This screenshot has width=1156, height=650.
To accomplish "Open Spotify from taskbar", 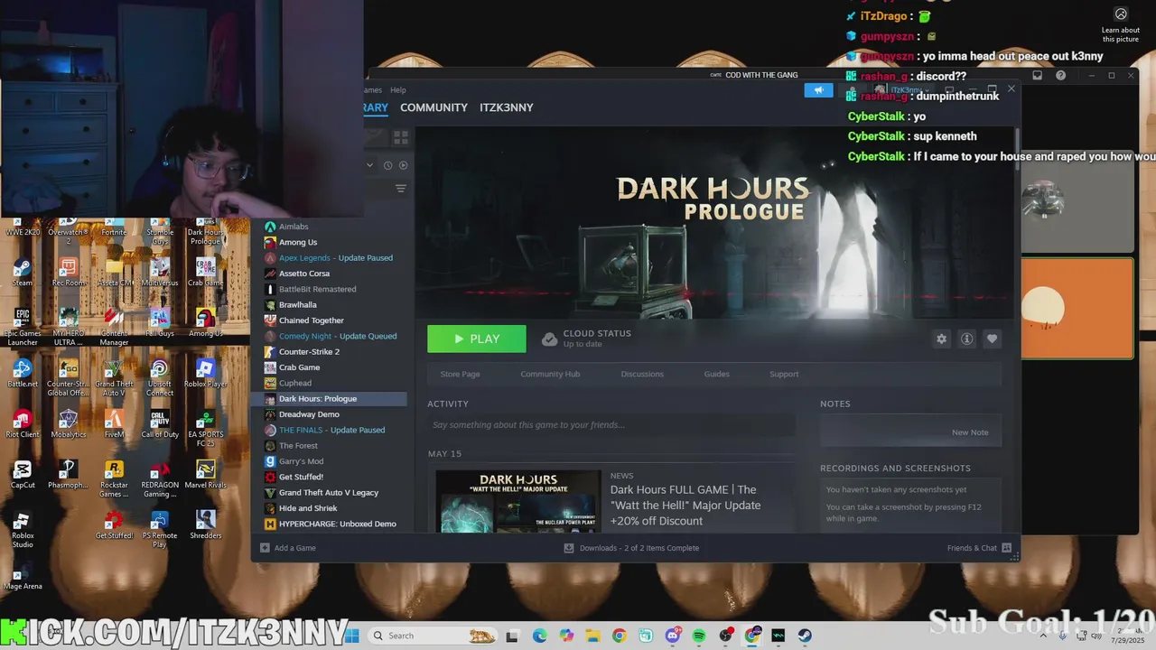I will coord(698,636).
